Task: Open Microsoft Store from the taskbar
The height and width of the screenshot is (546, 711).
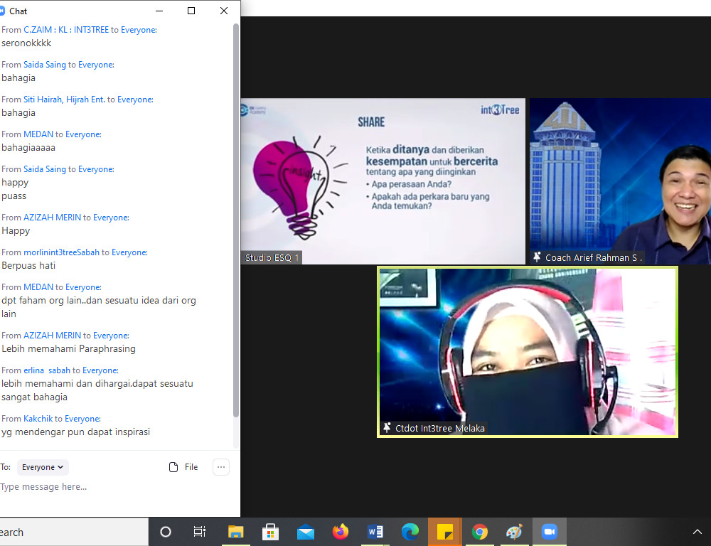Action: pos(271,532)
